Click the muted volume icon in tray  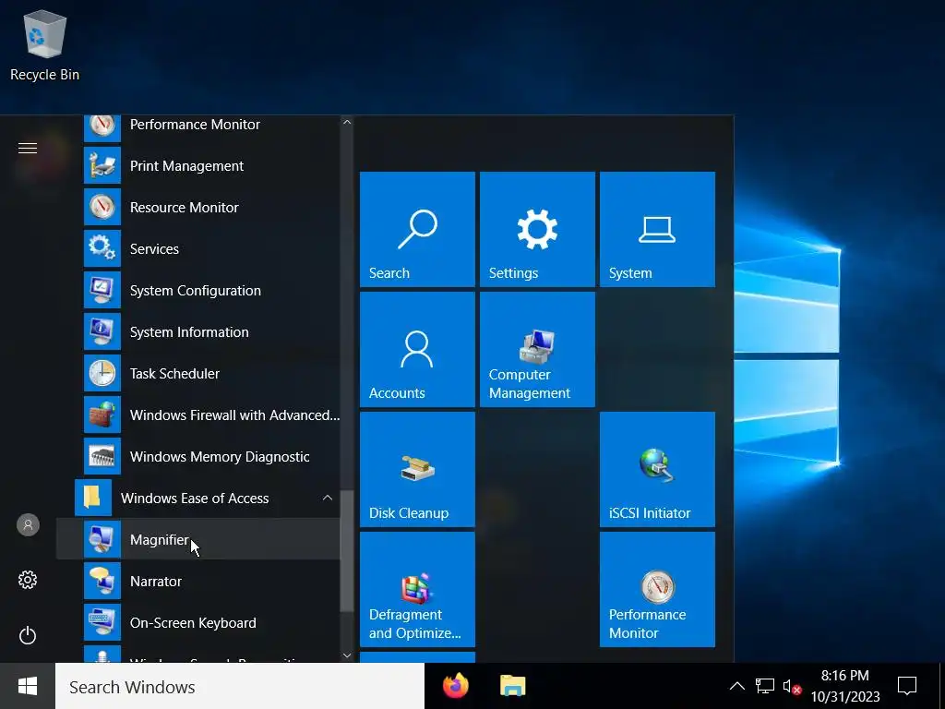click(792, 686)
